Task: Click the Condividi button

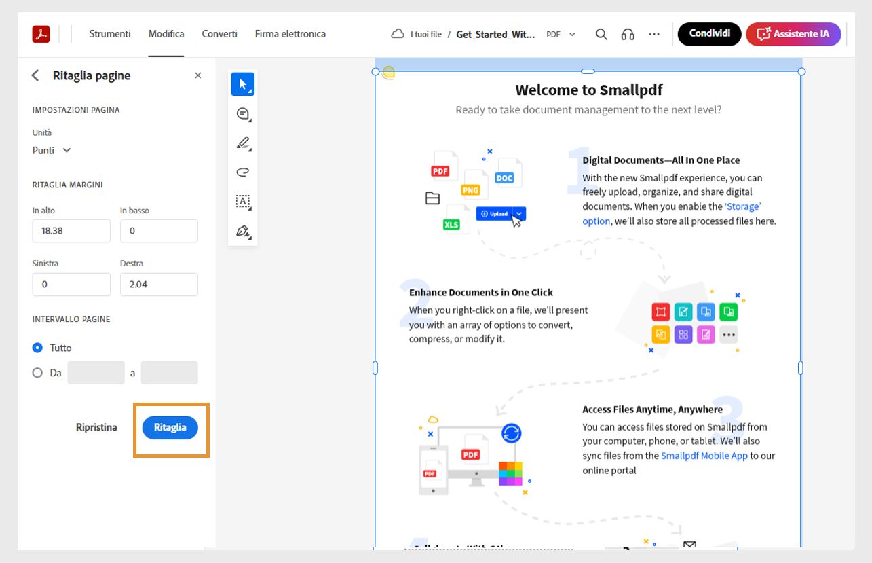Action: (710, 34)
